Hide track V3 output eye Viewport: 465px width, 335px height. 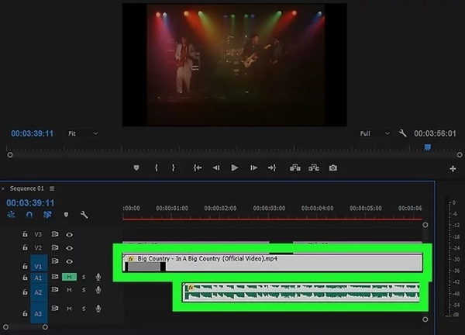coord(70,235)
